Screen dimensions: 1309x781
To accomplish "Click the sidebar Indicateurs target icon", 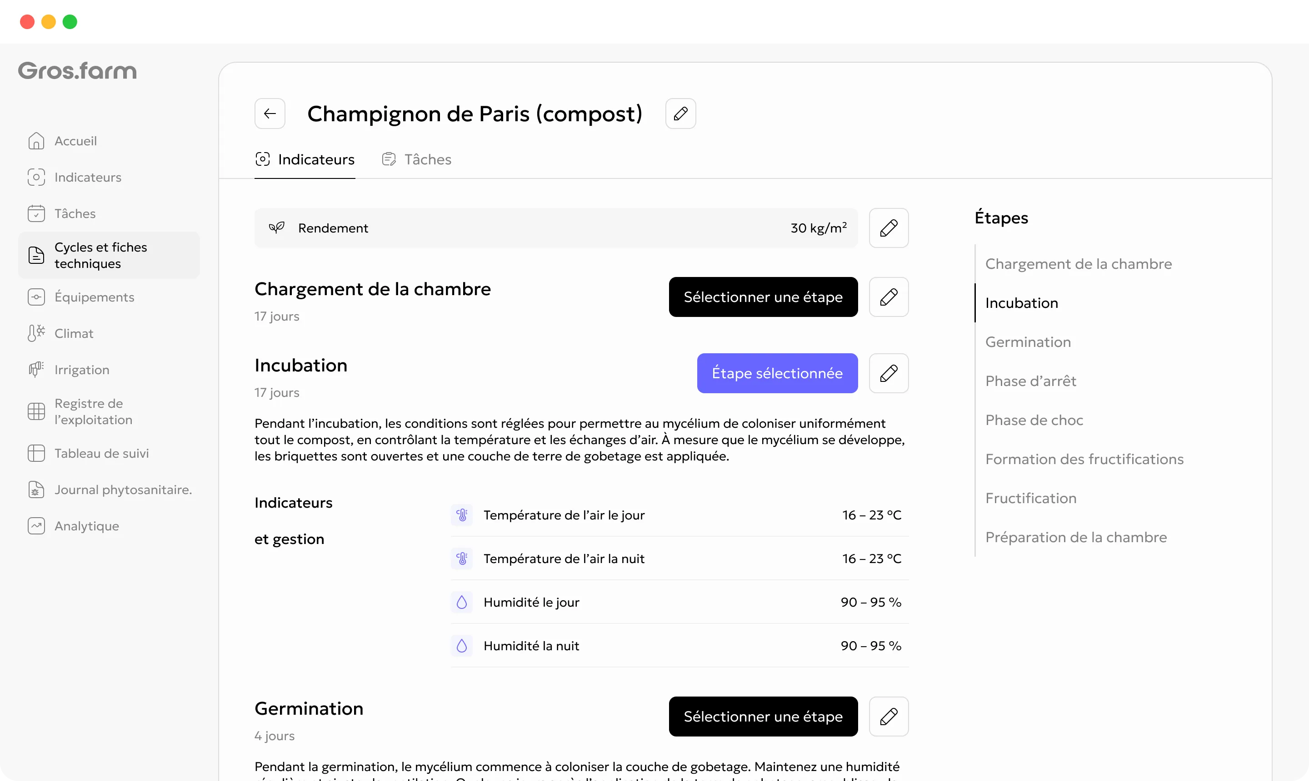I will (36, 178).
